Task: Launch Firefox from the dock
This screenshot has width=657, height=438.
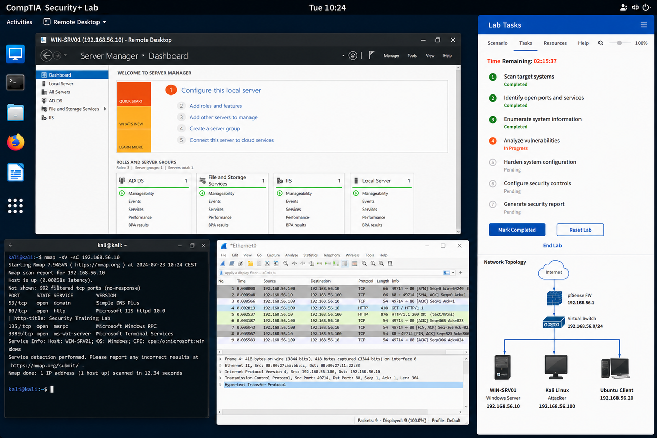Action: (x=15, y=142)
